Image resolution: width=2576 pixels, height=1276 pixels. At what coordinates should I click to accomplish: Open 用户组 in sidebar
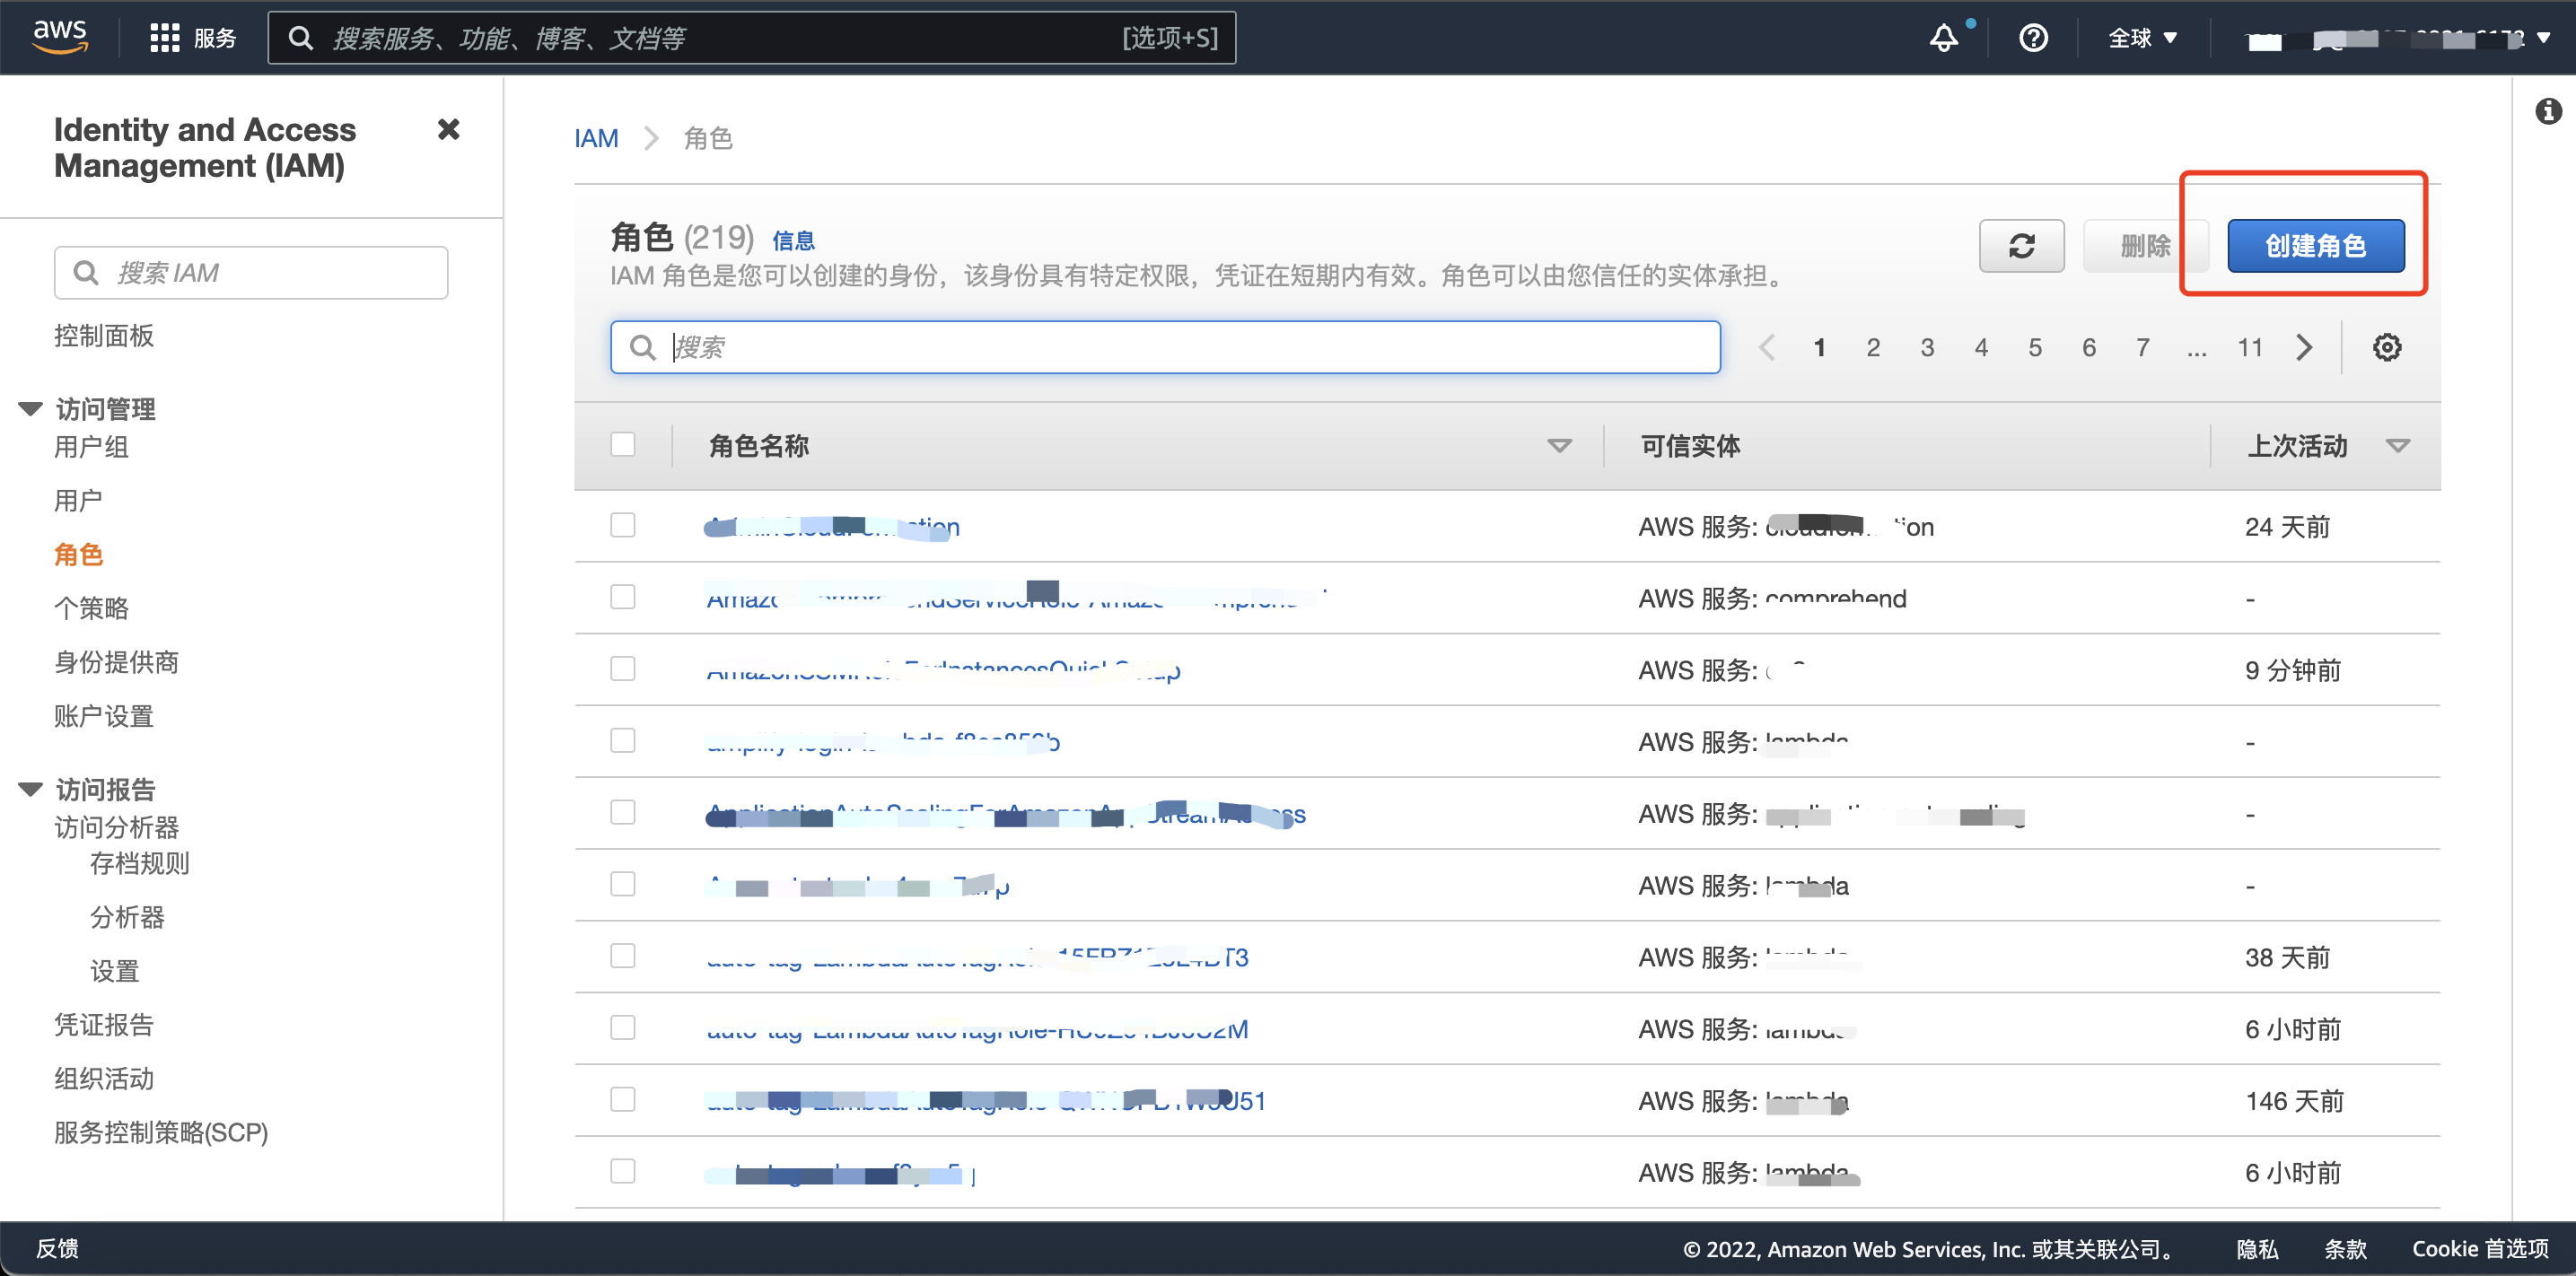pos(91,447)
